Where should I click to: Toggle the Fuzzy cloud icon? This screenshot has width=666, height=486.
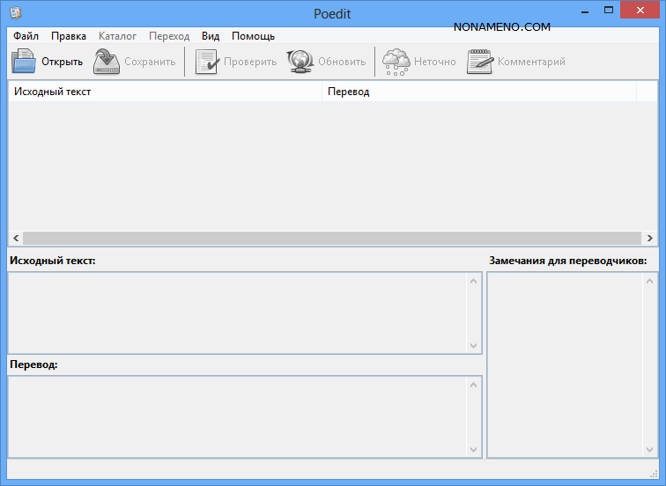tap(396, 62)
